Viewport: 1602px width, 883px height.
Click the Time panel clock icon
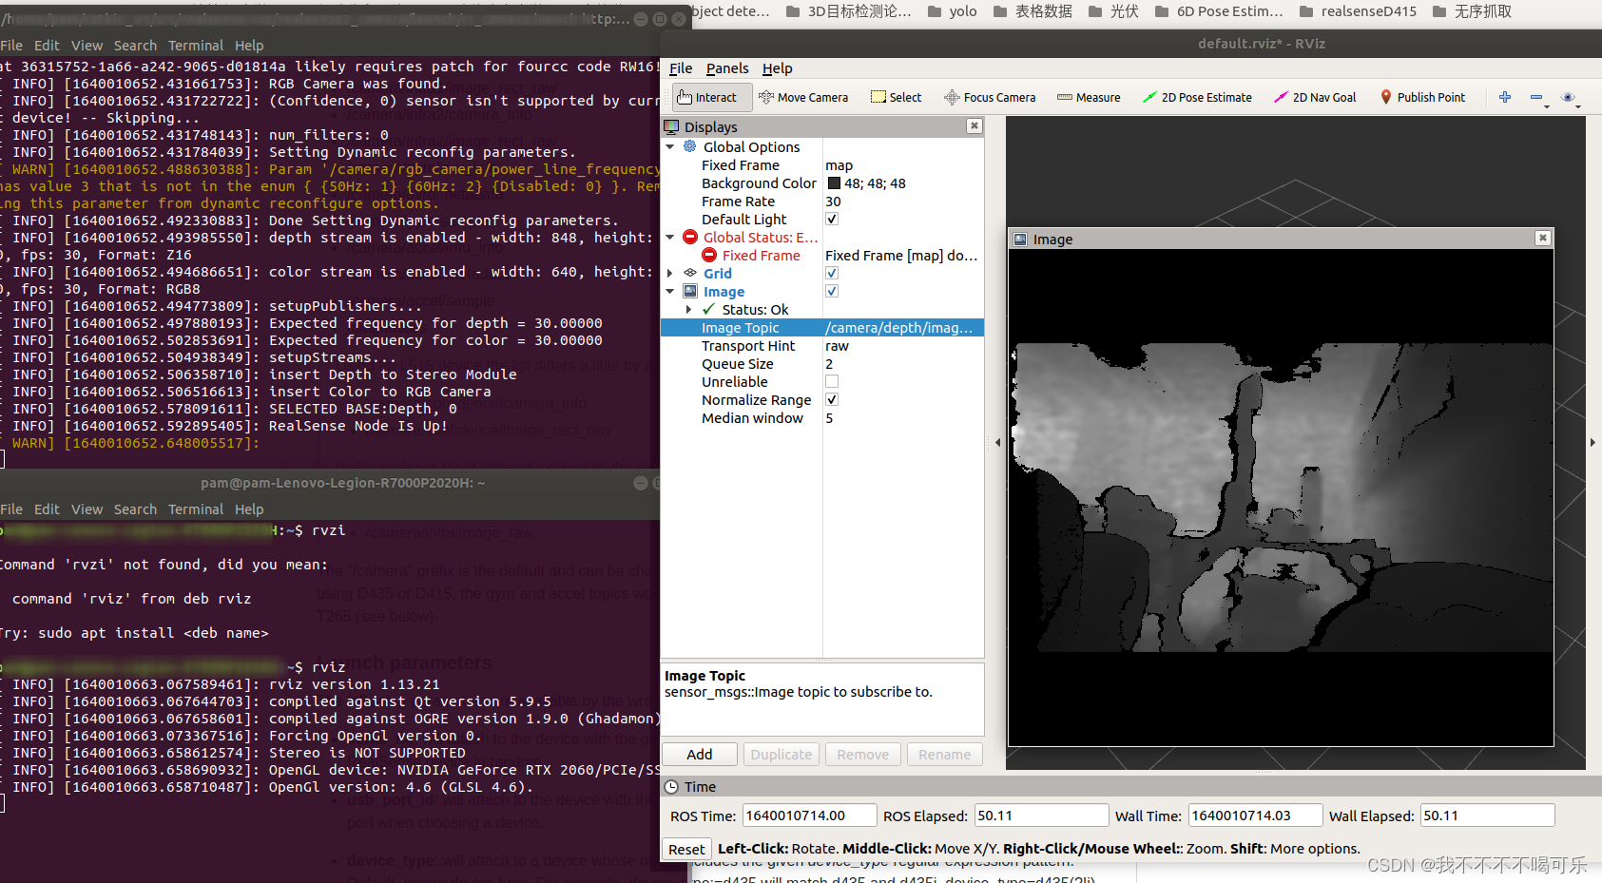[x=671, y=787]
